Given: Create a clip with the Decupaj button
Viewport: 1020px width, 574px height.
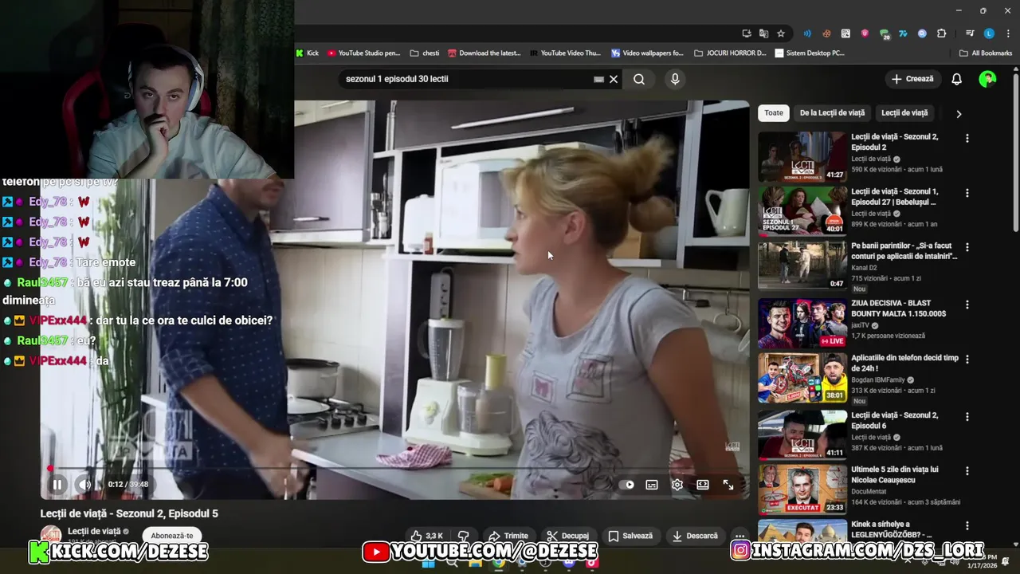Looking at the screenshot, I should pyautogui.click(x=568, y=536).
